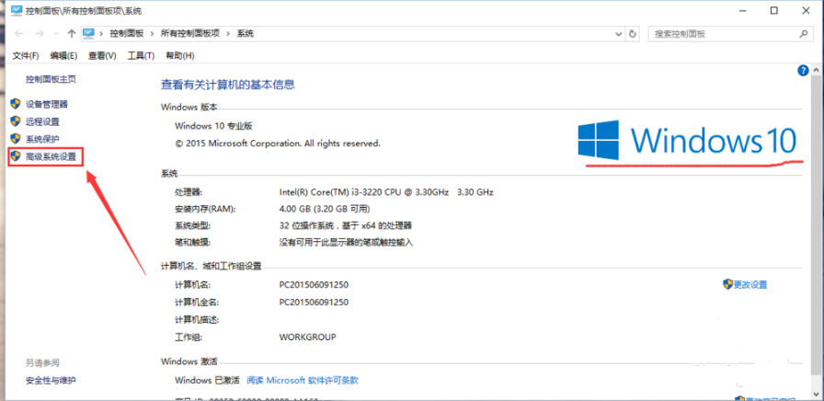The image size is (824, 401).
Task: Select the Windows 10 专业版 text
Action: pyautogui.click(x=214, y=126)
